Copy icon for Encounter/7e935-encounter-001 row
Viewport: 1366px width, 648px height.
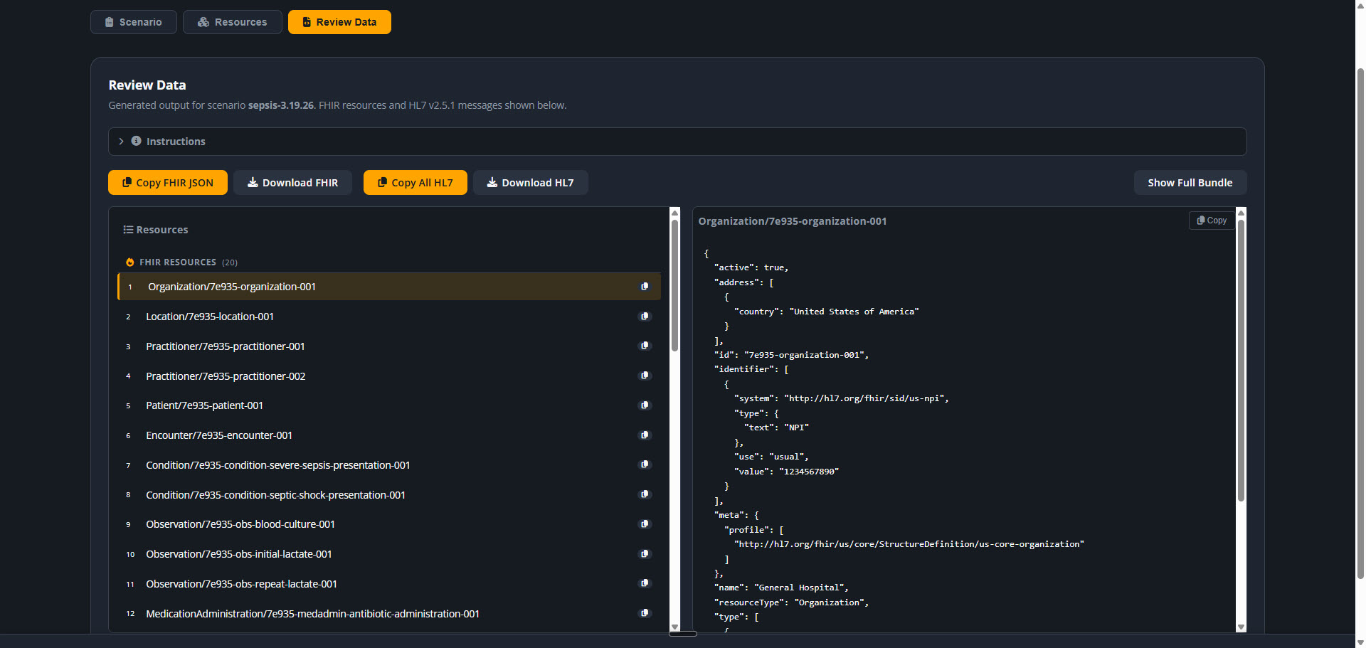tap(645, 435)
